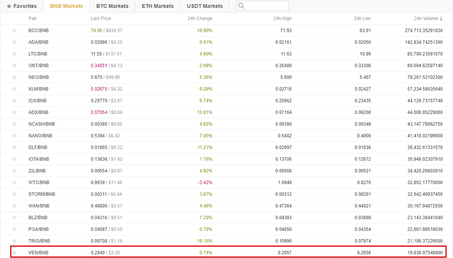Mark WAN/BNB as favorite
This screenshot has width=453, height=258.
14,206
